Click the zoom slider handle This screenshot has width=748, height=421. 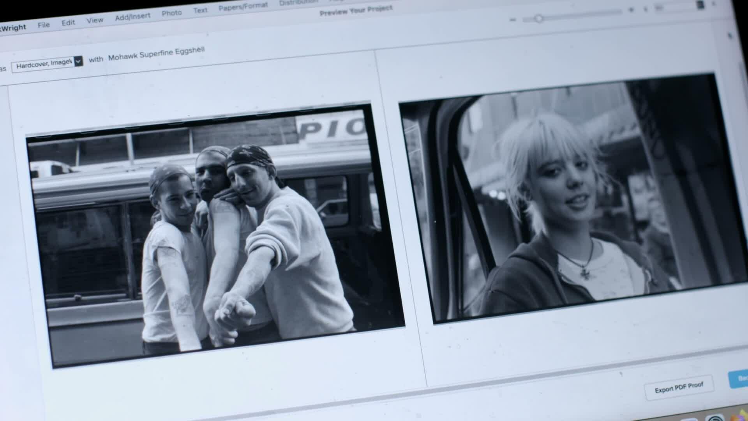tap(539, 18)
